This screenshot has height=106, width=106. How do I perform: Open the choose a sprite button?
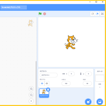(88, 102)
